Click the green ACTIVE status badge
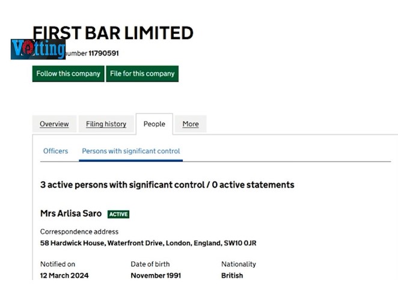Image resolution: width=398 pixels, height=295 pixels. (118, 214)
